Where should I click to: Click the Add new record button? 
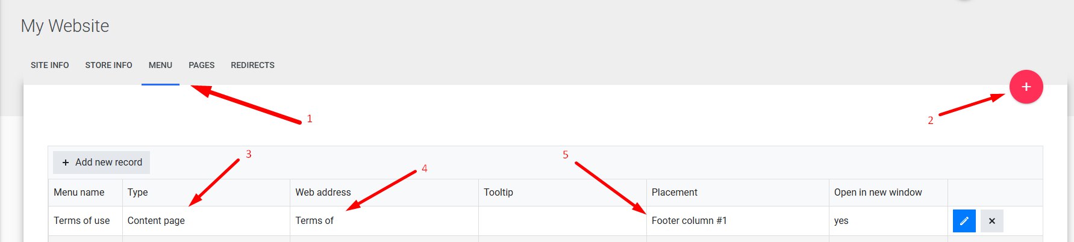tap(101, 163)
